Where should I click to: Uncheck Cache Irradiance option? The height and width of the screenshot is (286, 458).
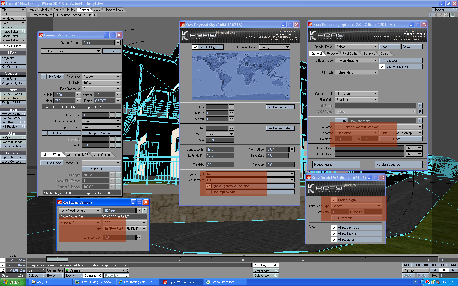(382, 66)
